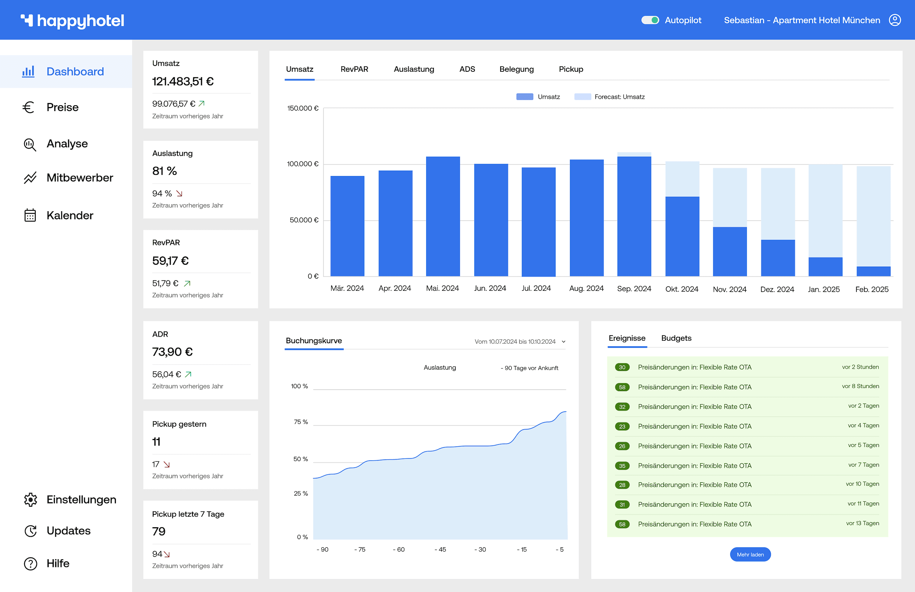Click the Kalender calendar icon
Image resolution: width=915 pixels, height=592 pixels.
(30, 215)
